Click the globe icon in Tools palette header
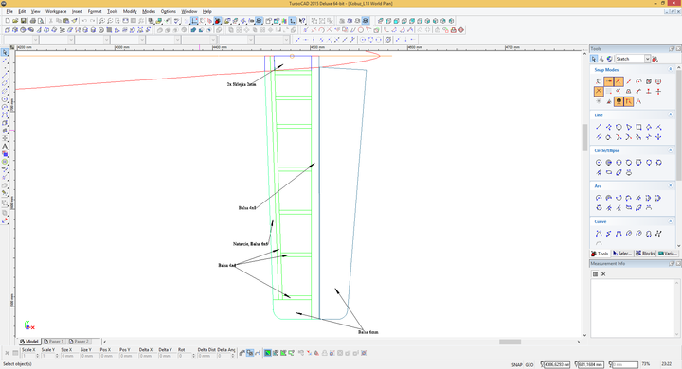 tap(609, 59)
